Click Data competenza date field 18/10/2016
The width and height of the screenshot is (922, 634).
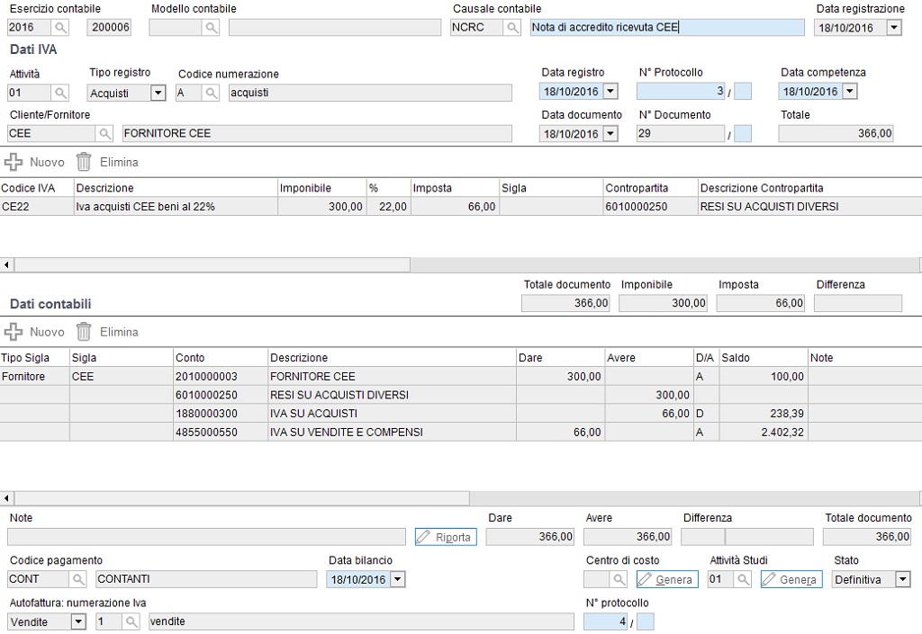coord(811,92)
